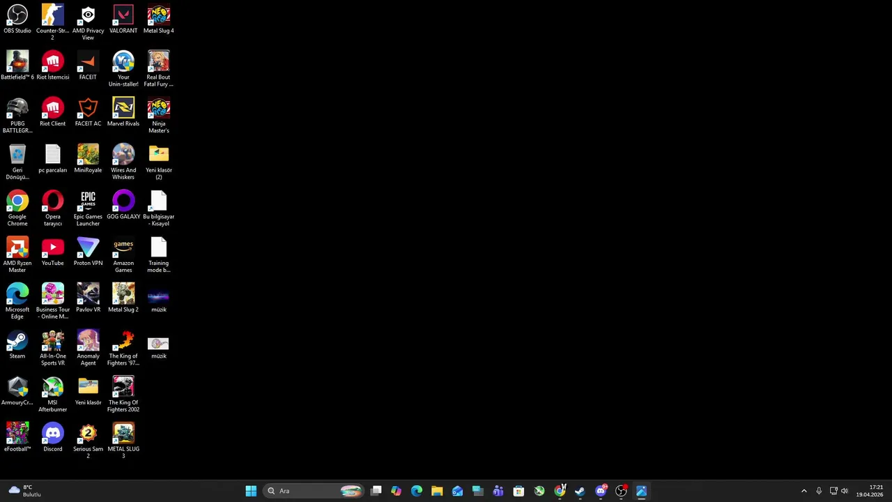Viewport: 892px width, 502px height.
Task: Select the Discord desktop icon
Action: pos(52,438)
